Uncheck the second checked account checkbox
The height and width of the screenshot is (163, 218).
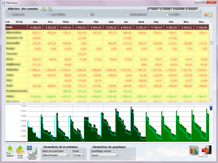(x=49, y=14)
